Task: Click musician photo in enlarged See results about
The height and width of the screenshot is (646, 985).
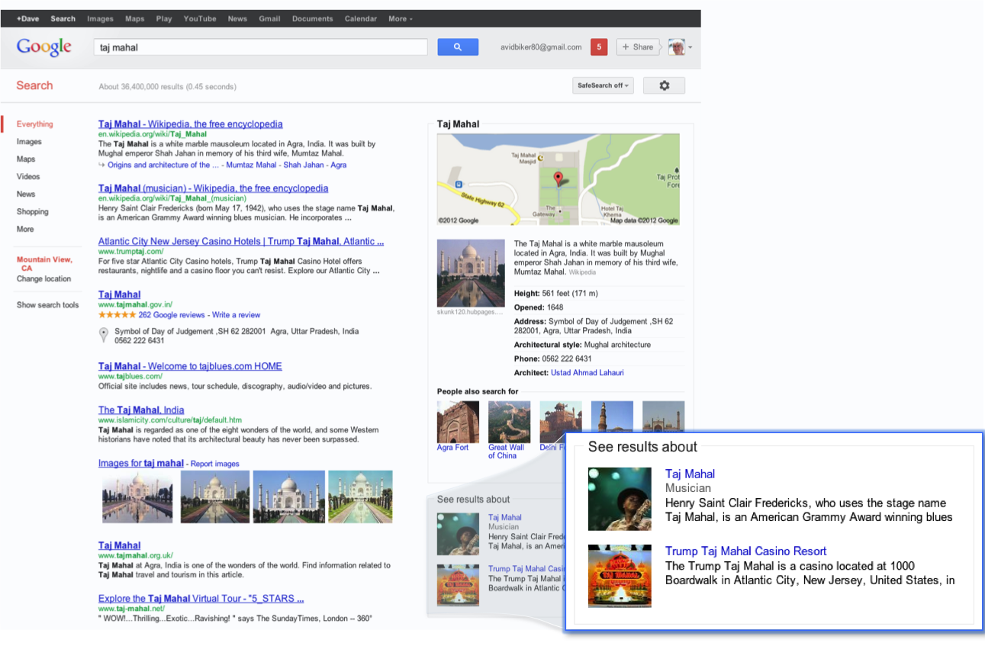Action: pos(620,499)
